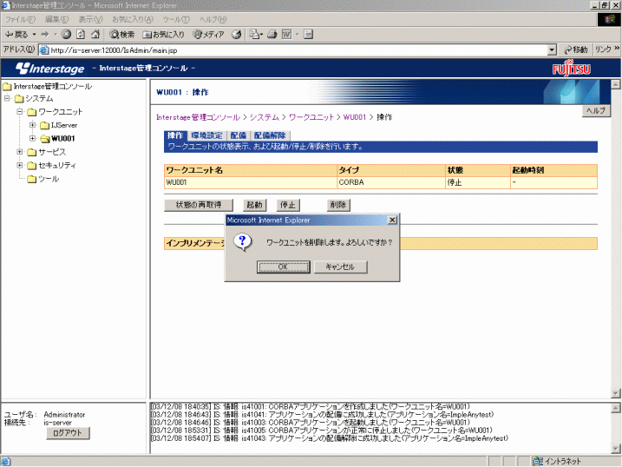622x467 pixels.
Task: Click the Mail toolbar icon
Action: [x=254, y=35]
